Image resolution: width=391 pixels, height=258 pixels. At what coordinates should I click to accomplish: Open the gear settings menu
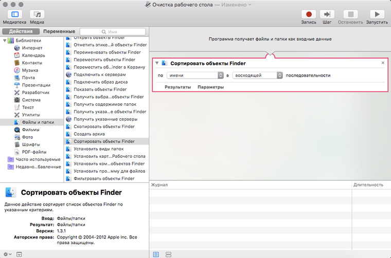pyautogui.click(x=7, y=254)
